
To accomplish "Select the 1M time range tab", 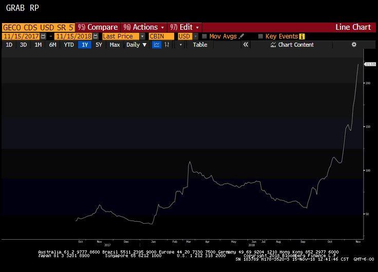I will click(38, 45).
